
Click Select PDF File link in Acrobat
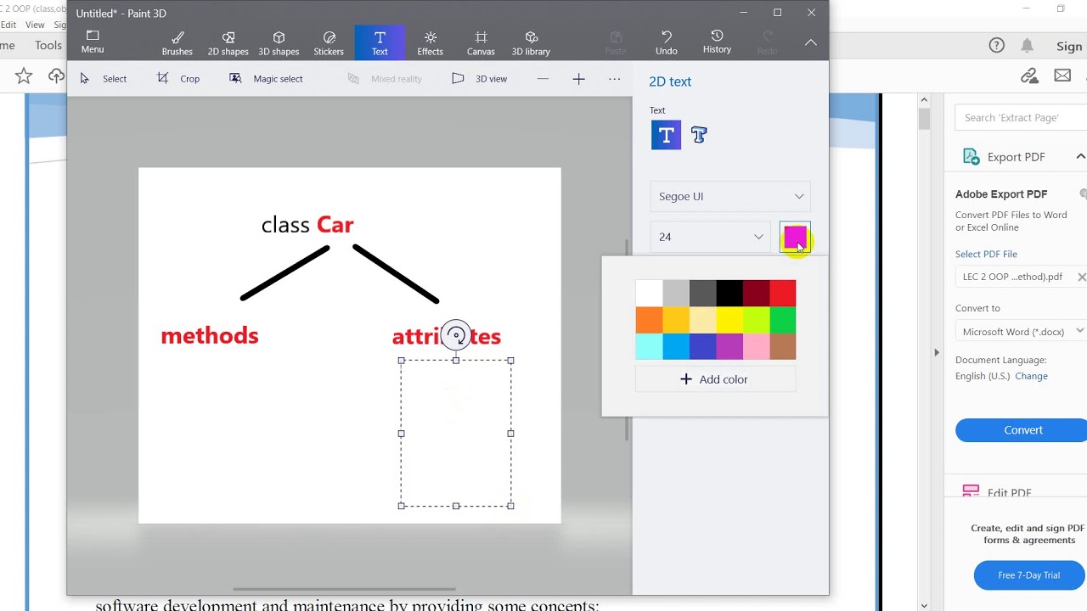[x=986, y=254]
